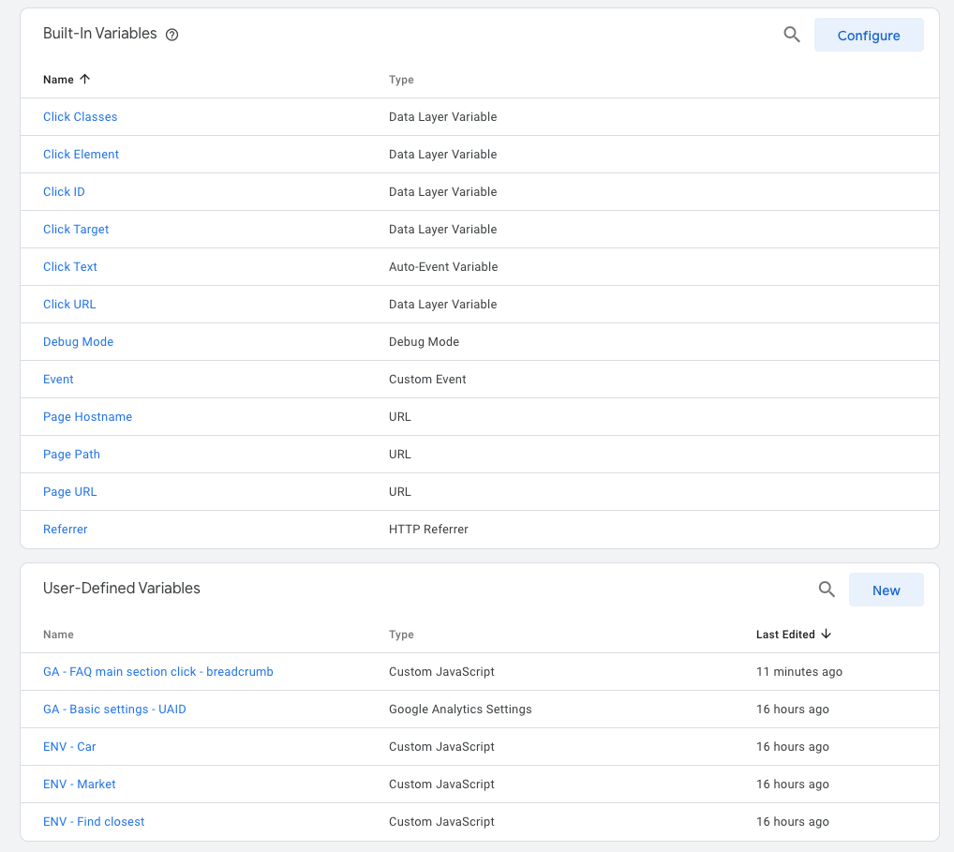This screenshot has width=954, height=852.
Task: Select the Custom Event type cell
Action: pos(427,380)
